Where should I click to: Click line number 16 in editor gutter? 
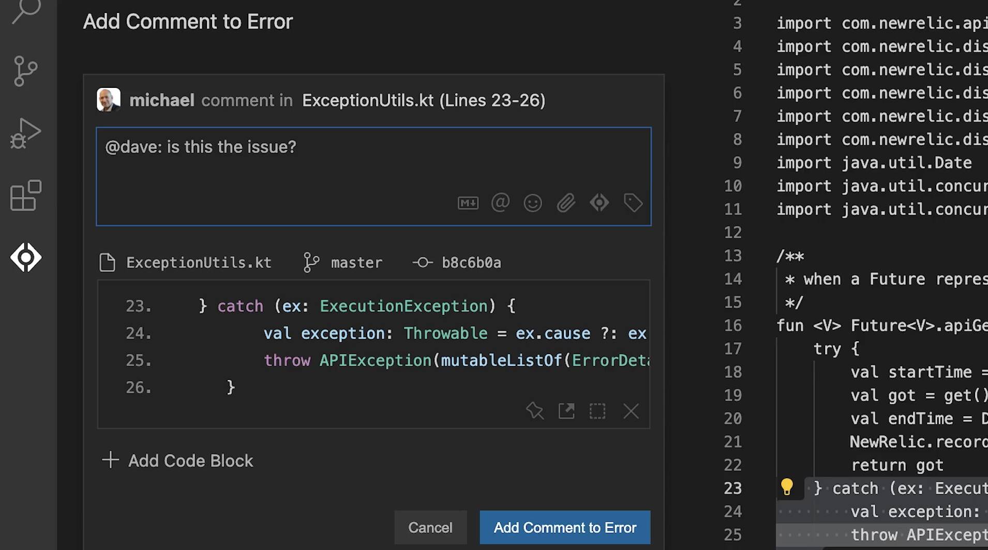point(733,326)
